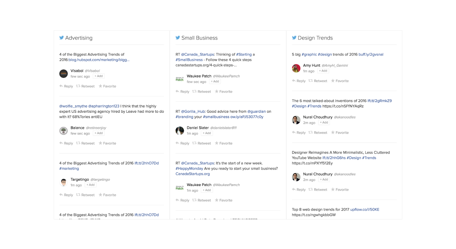Favorite Daniel Slater's tweet
Screen dimensions: 456x249
223,143
